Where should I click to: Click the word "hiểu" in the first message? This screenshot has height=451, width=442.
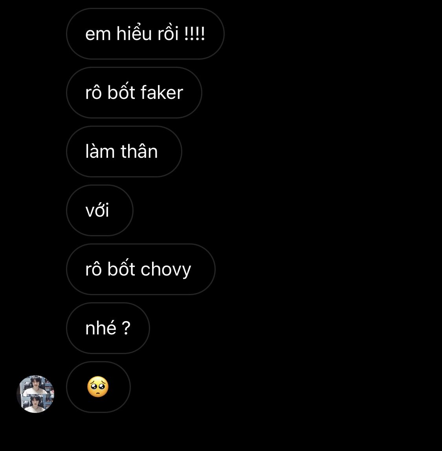click(134, 33)
